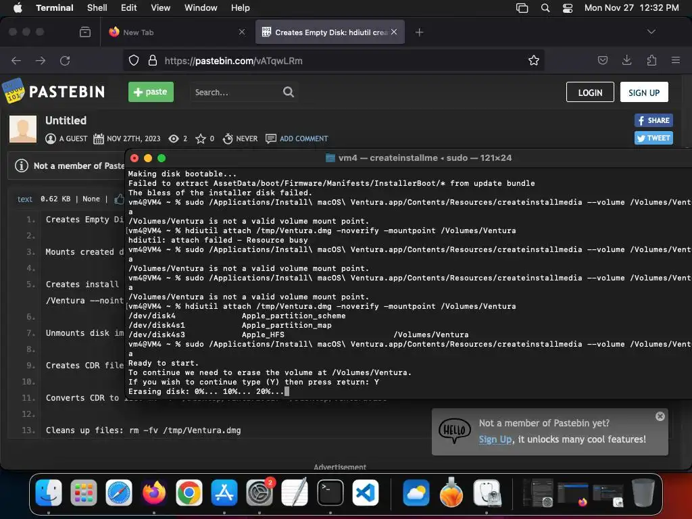Open the Apple menu
The height and width of the screenshot is (519, 692).
pos(18,8)
